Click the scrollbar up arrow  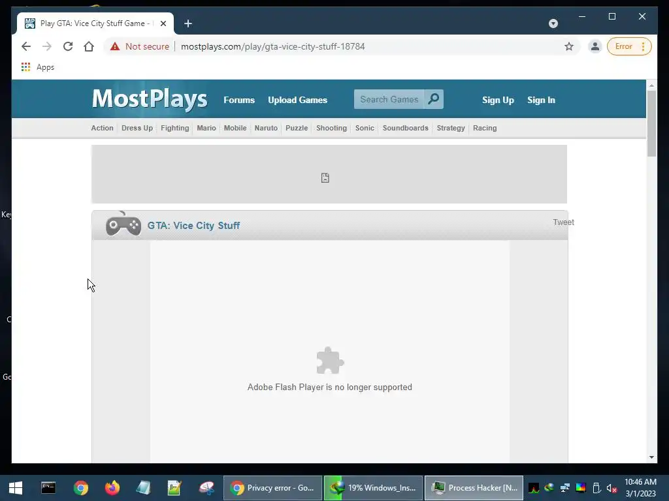pyautogui.click(x=651, y=85)
